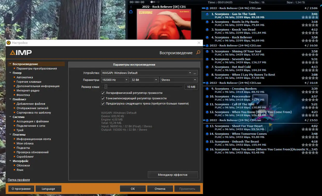This screenshot has height=196, width=322.
Task: Click the 10 MB cache size field
Action: pos(191,87)
